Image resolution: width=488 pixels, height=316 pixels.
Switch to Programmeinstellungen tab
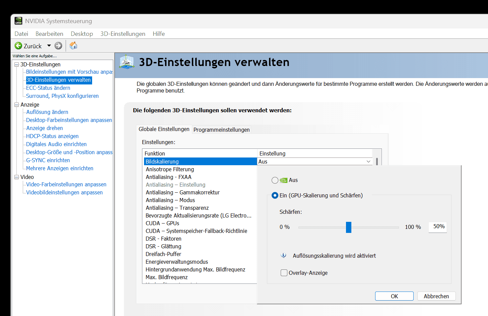click(221, 130)
